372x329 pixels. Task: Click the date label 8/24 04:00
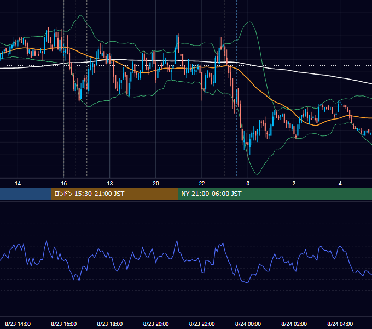click(x=340, y=324)
